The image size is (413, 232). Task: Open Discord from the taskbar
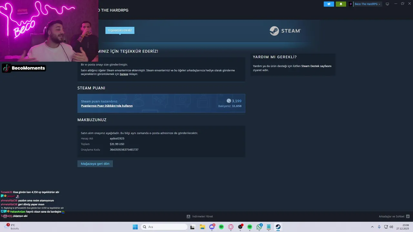coord(212,227)
